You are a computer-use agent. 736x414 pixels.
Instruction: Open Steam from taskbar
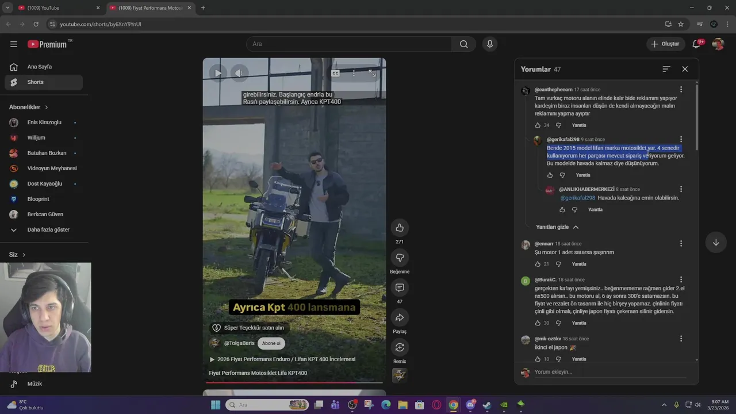pos(487,405)
